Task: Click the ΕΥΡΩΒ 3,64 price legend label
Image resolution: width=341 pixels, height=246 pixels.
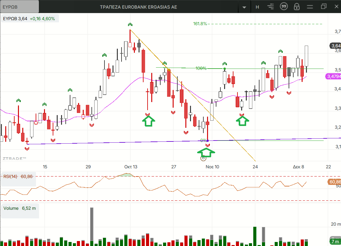Action: [x=29, y=19]
